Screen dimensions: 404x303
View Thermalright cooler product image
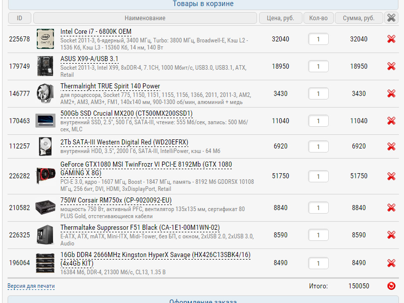45,93
